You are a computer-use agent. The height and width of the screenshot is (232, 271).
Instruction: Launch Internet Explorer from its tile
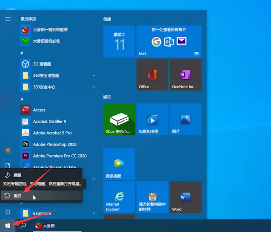(x=119, y=197)
